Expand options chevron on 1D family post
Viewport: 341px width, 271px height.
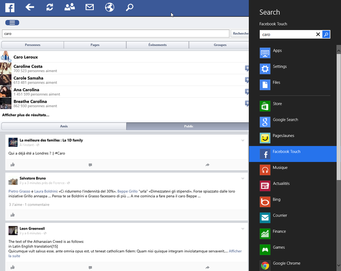[243, 140]
